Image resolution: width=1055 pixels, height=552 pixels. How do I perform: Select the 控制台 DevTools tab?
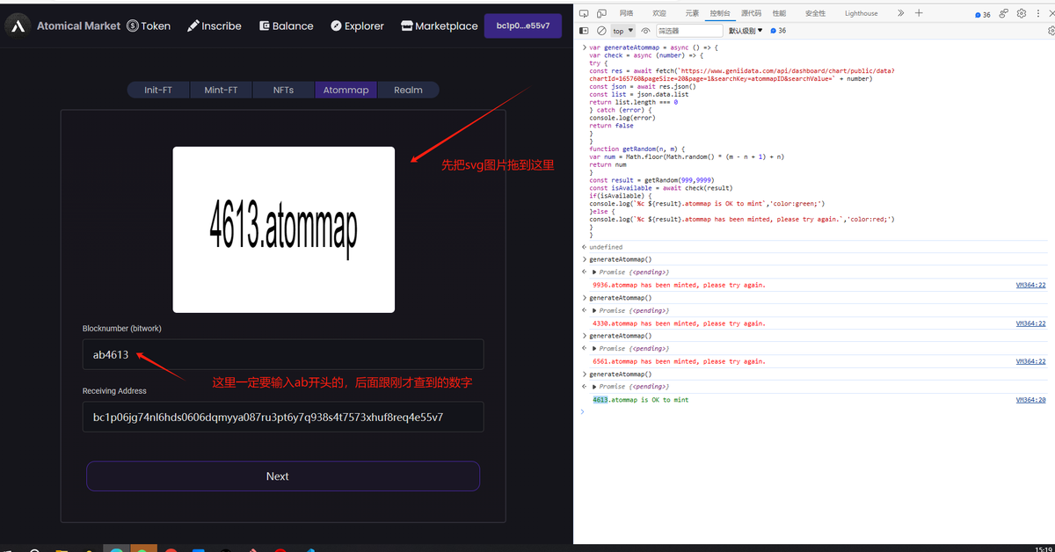tap(719, 13)
